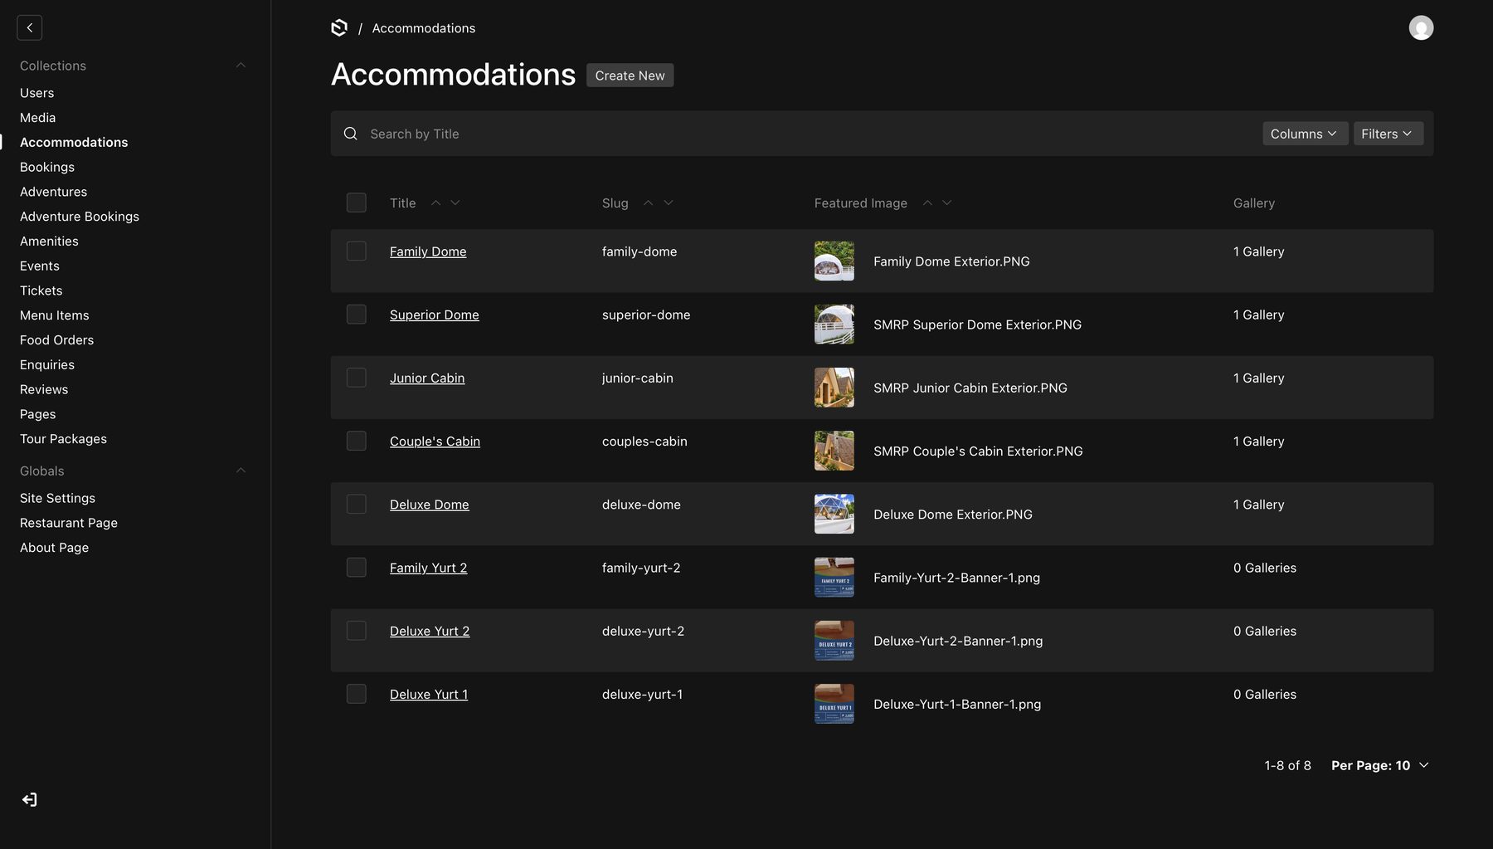Screen dimensions: 1493x849
Task: Open the Deluxe Yurt 2 entry link
Action: click(430, 631)
